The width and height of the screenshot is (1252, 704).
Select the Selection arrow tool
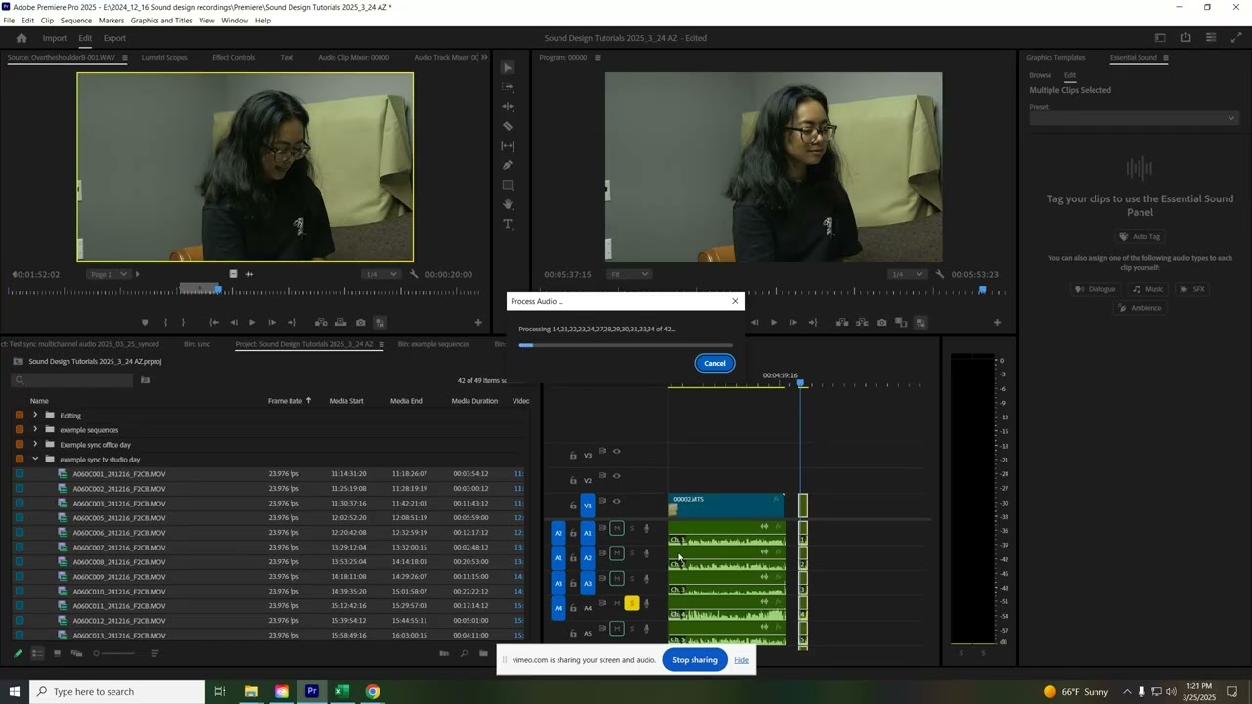[507, 67]
